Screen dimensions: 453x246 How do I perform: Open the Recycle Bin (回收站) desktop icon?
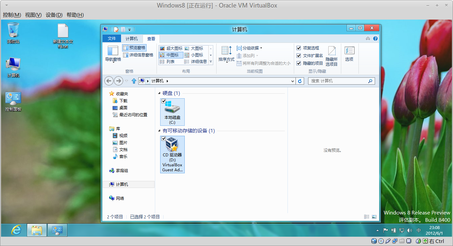click(13, 33)
